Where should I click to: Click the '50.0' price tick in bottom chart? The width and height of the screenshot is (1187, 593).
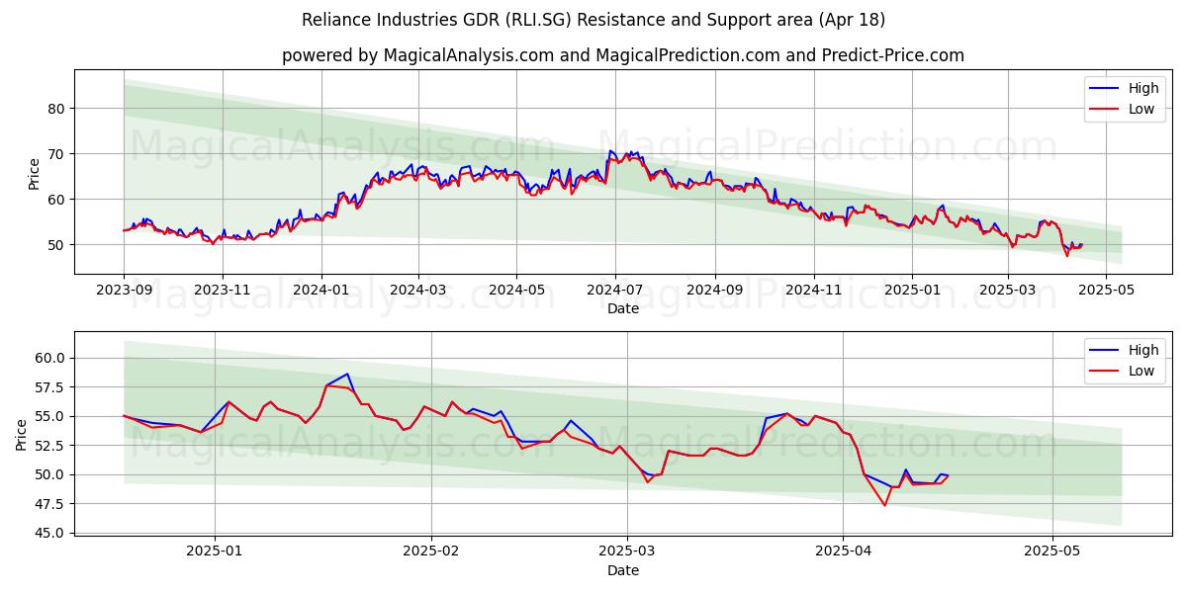[51, 475]
